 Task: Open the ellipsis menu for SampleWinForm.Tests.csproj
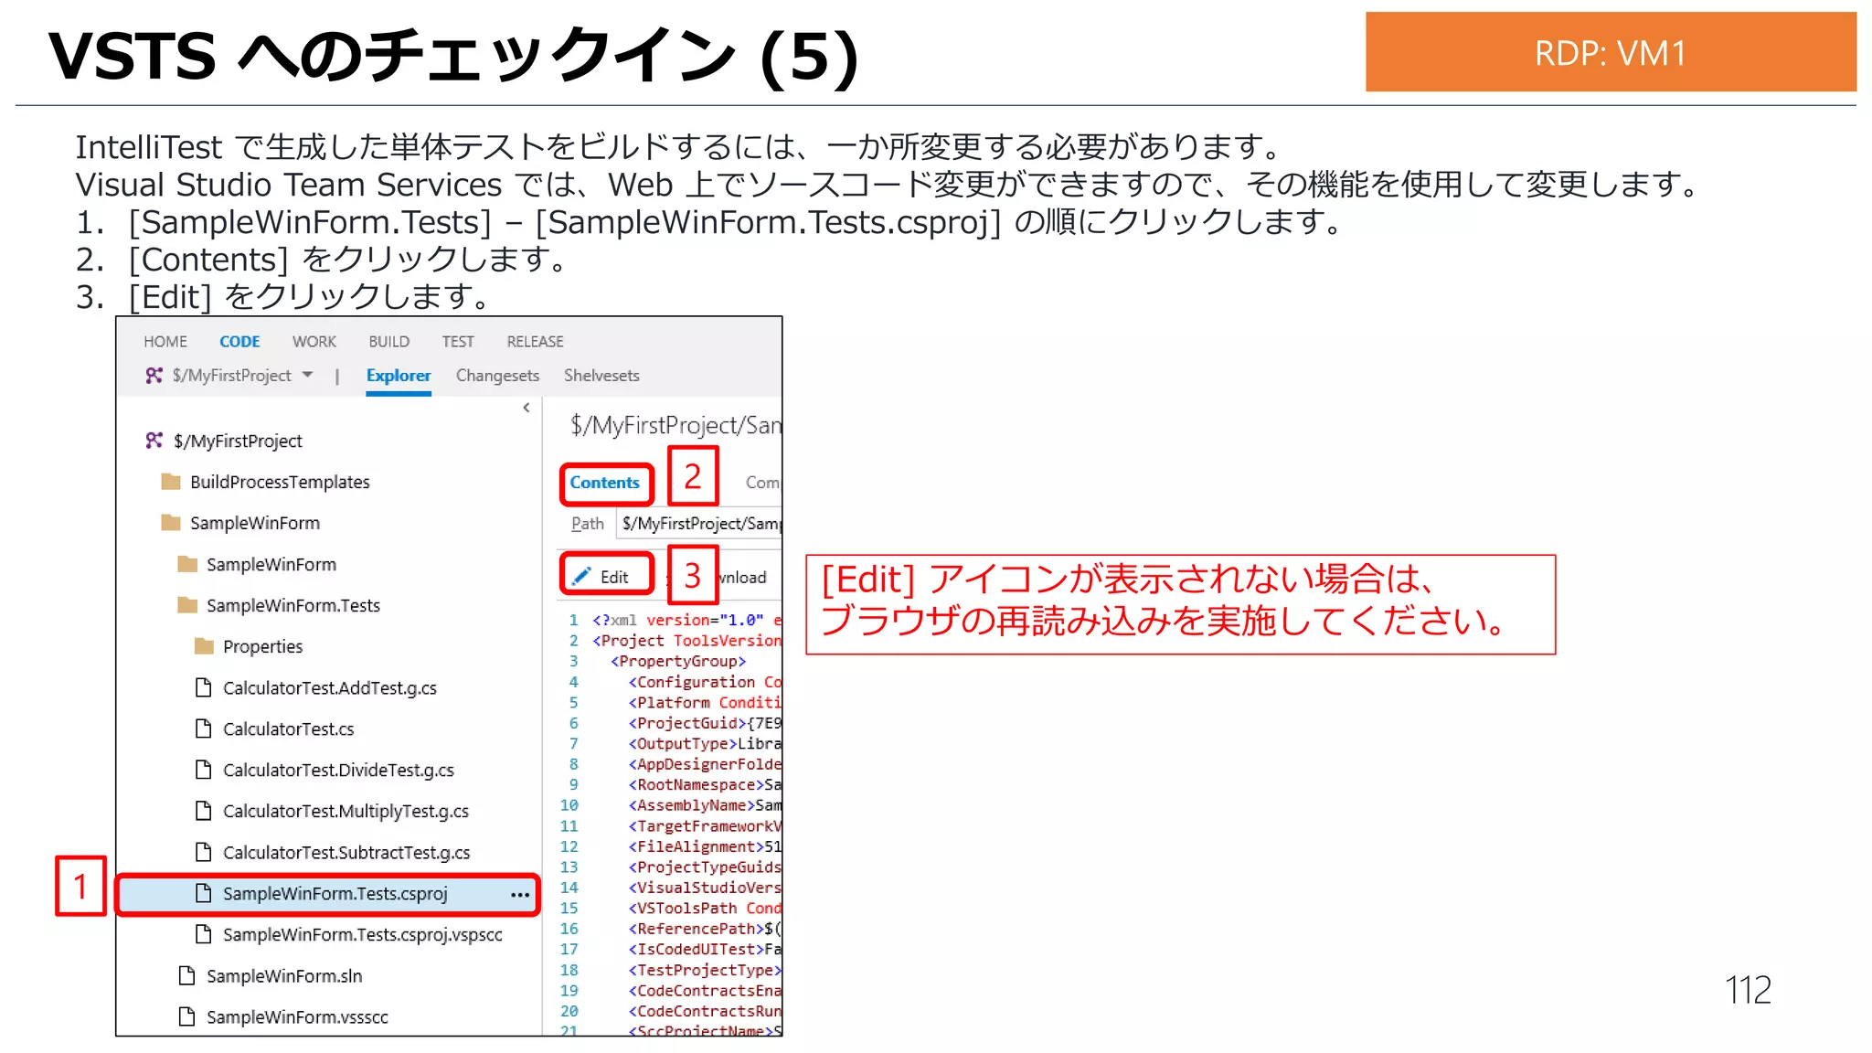520,895
